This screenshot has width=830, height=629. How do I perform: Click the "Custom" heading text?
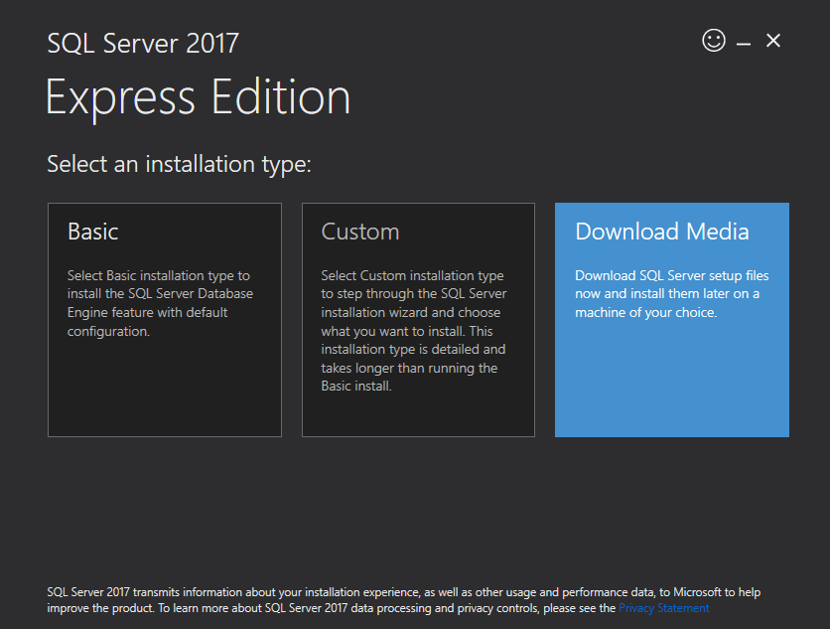(x=360, y=233)
